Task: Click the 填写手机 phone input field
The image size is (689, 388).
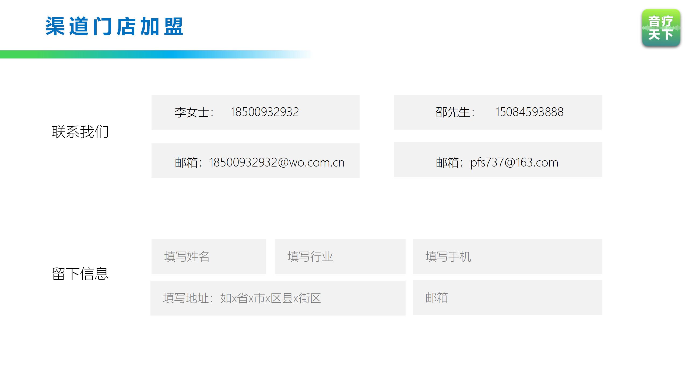Action: coord(507,257)
